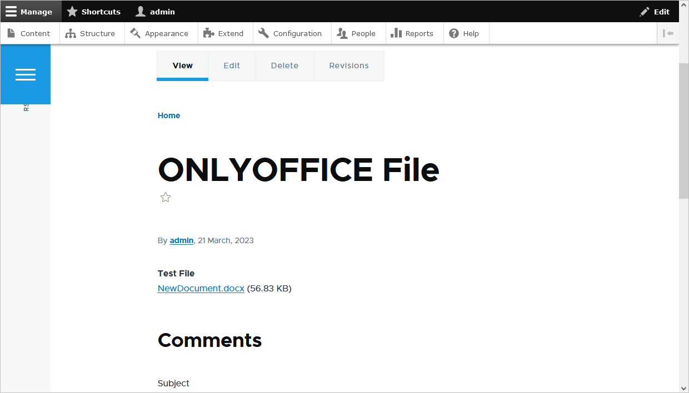The height and width of the screenshot is (393, 689).
Task: Open the admin author profile link
Action: click(x=181, y=240)
